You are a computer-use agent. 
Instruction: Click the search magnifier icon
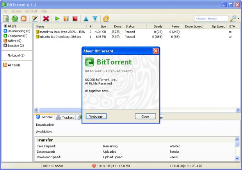pos(233,19)
